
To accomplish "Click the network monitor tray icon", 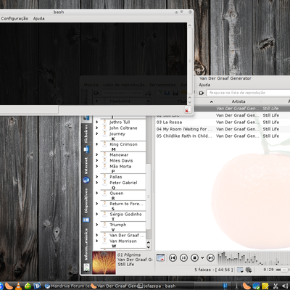I will [x=256, y=286].
